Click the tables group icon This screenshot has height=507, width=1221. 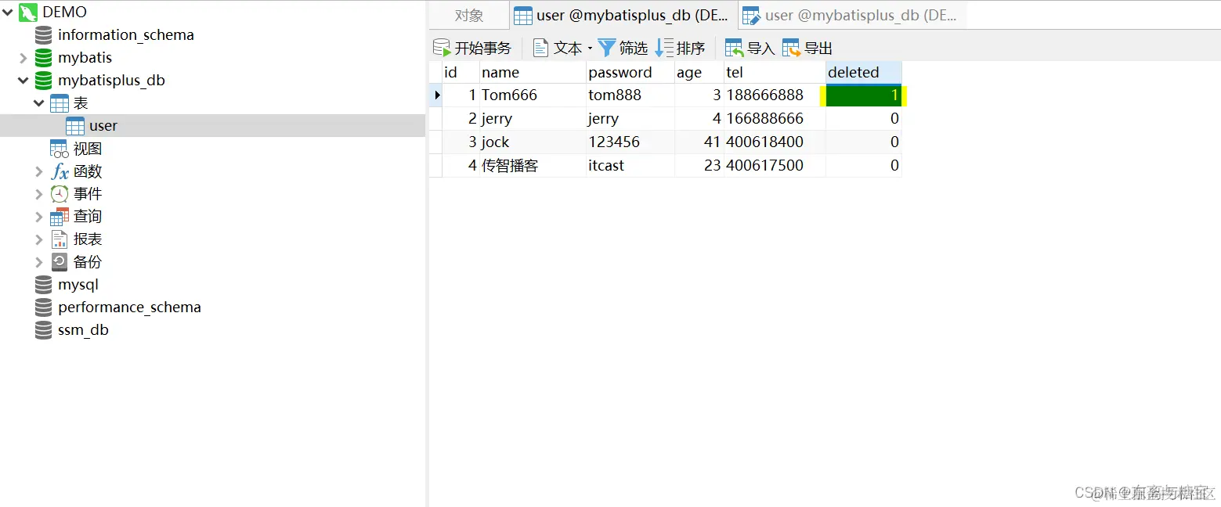coord(60,103)
